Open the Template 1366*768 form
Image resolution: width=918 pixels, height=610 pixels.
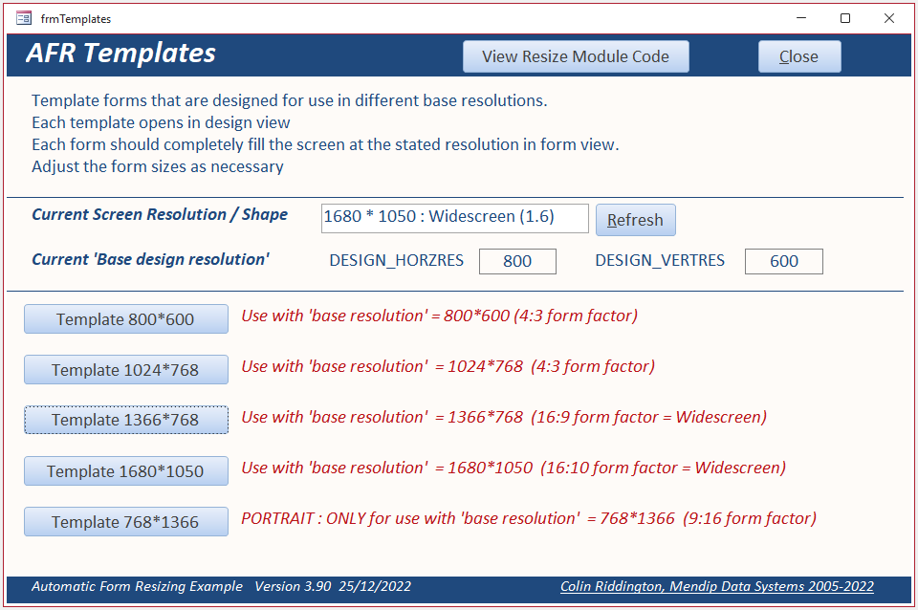126,420
